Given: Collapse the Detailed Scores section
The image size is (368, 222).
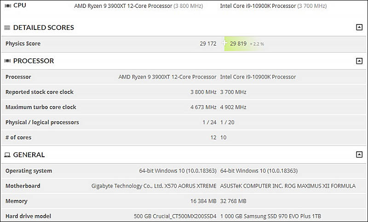Looking at the screenshot, I should pos(359,27).
